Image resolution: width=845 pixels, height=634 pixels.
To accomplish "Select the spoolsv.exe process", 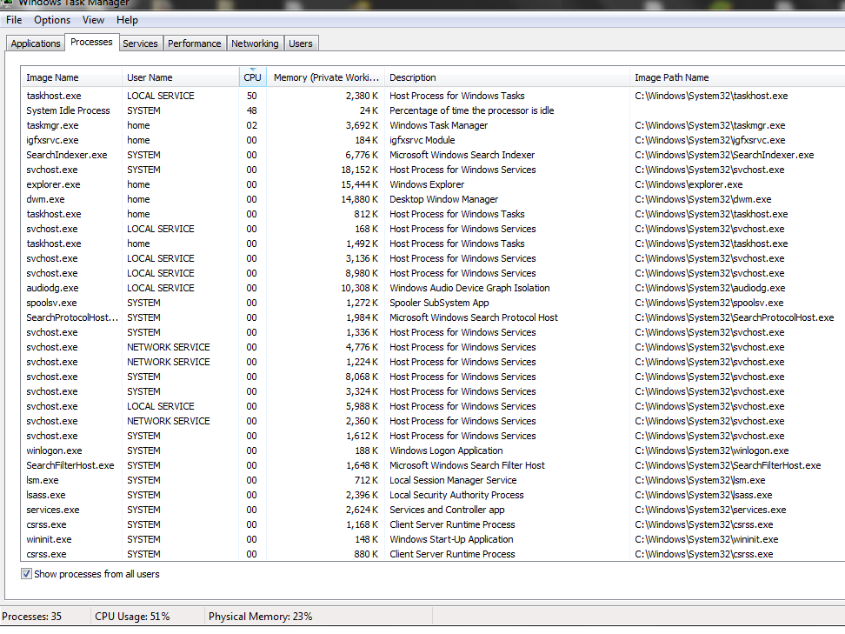I will tap(433, 303).
